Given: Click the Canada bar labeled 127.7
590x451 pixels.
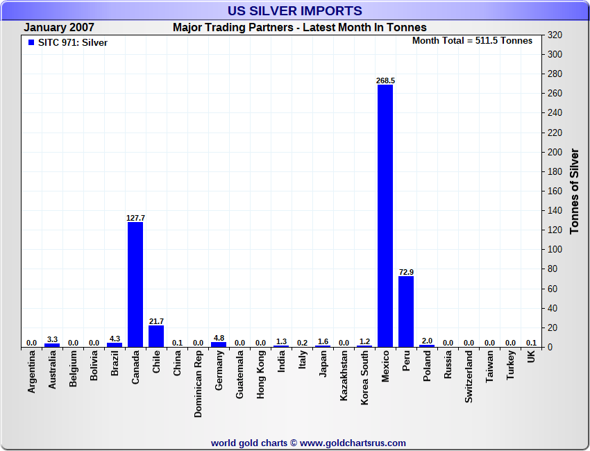Looking at the screenshot, I should pos(135,284).
